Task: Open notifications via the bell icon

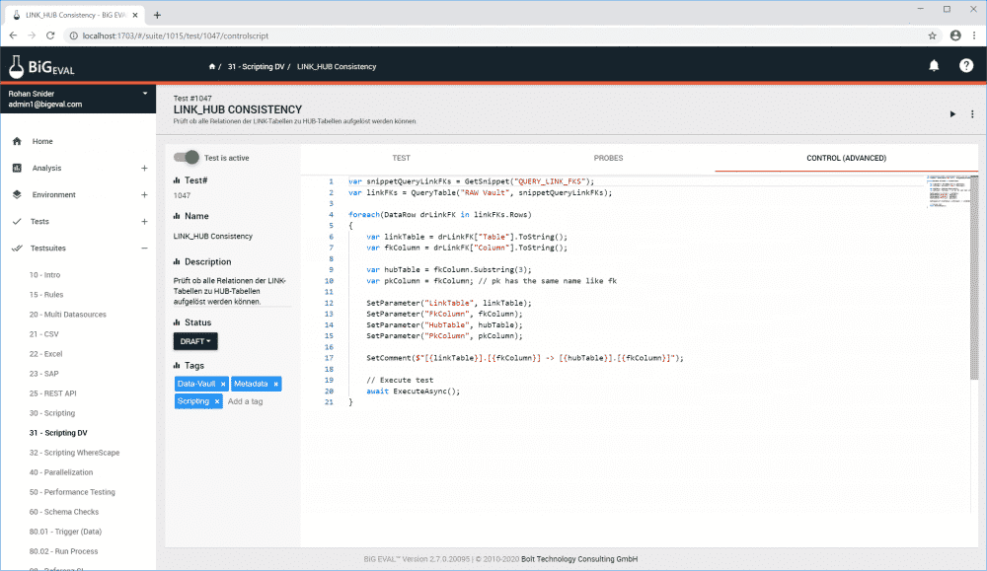Action: click(932, 66)
